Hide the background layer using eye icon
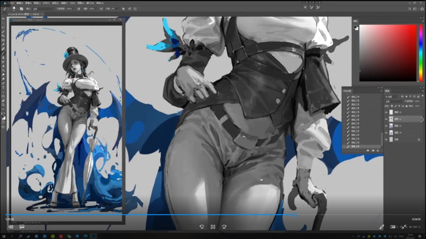Image resolution: width=426 pixels, height=239 pixels. click(386, 139)
